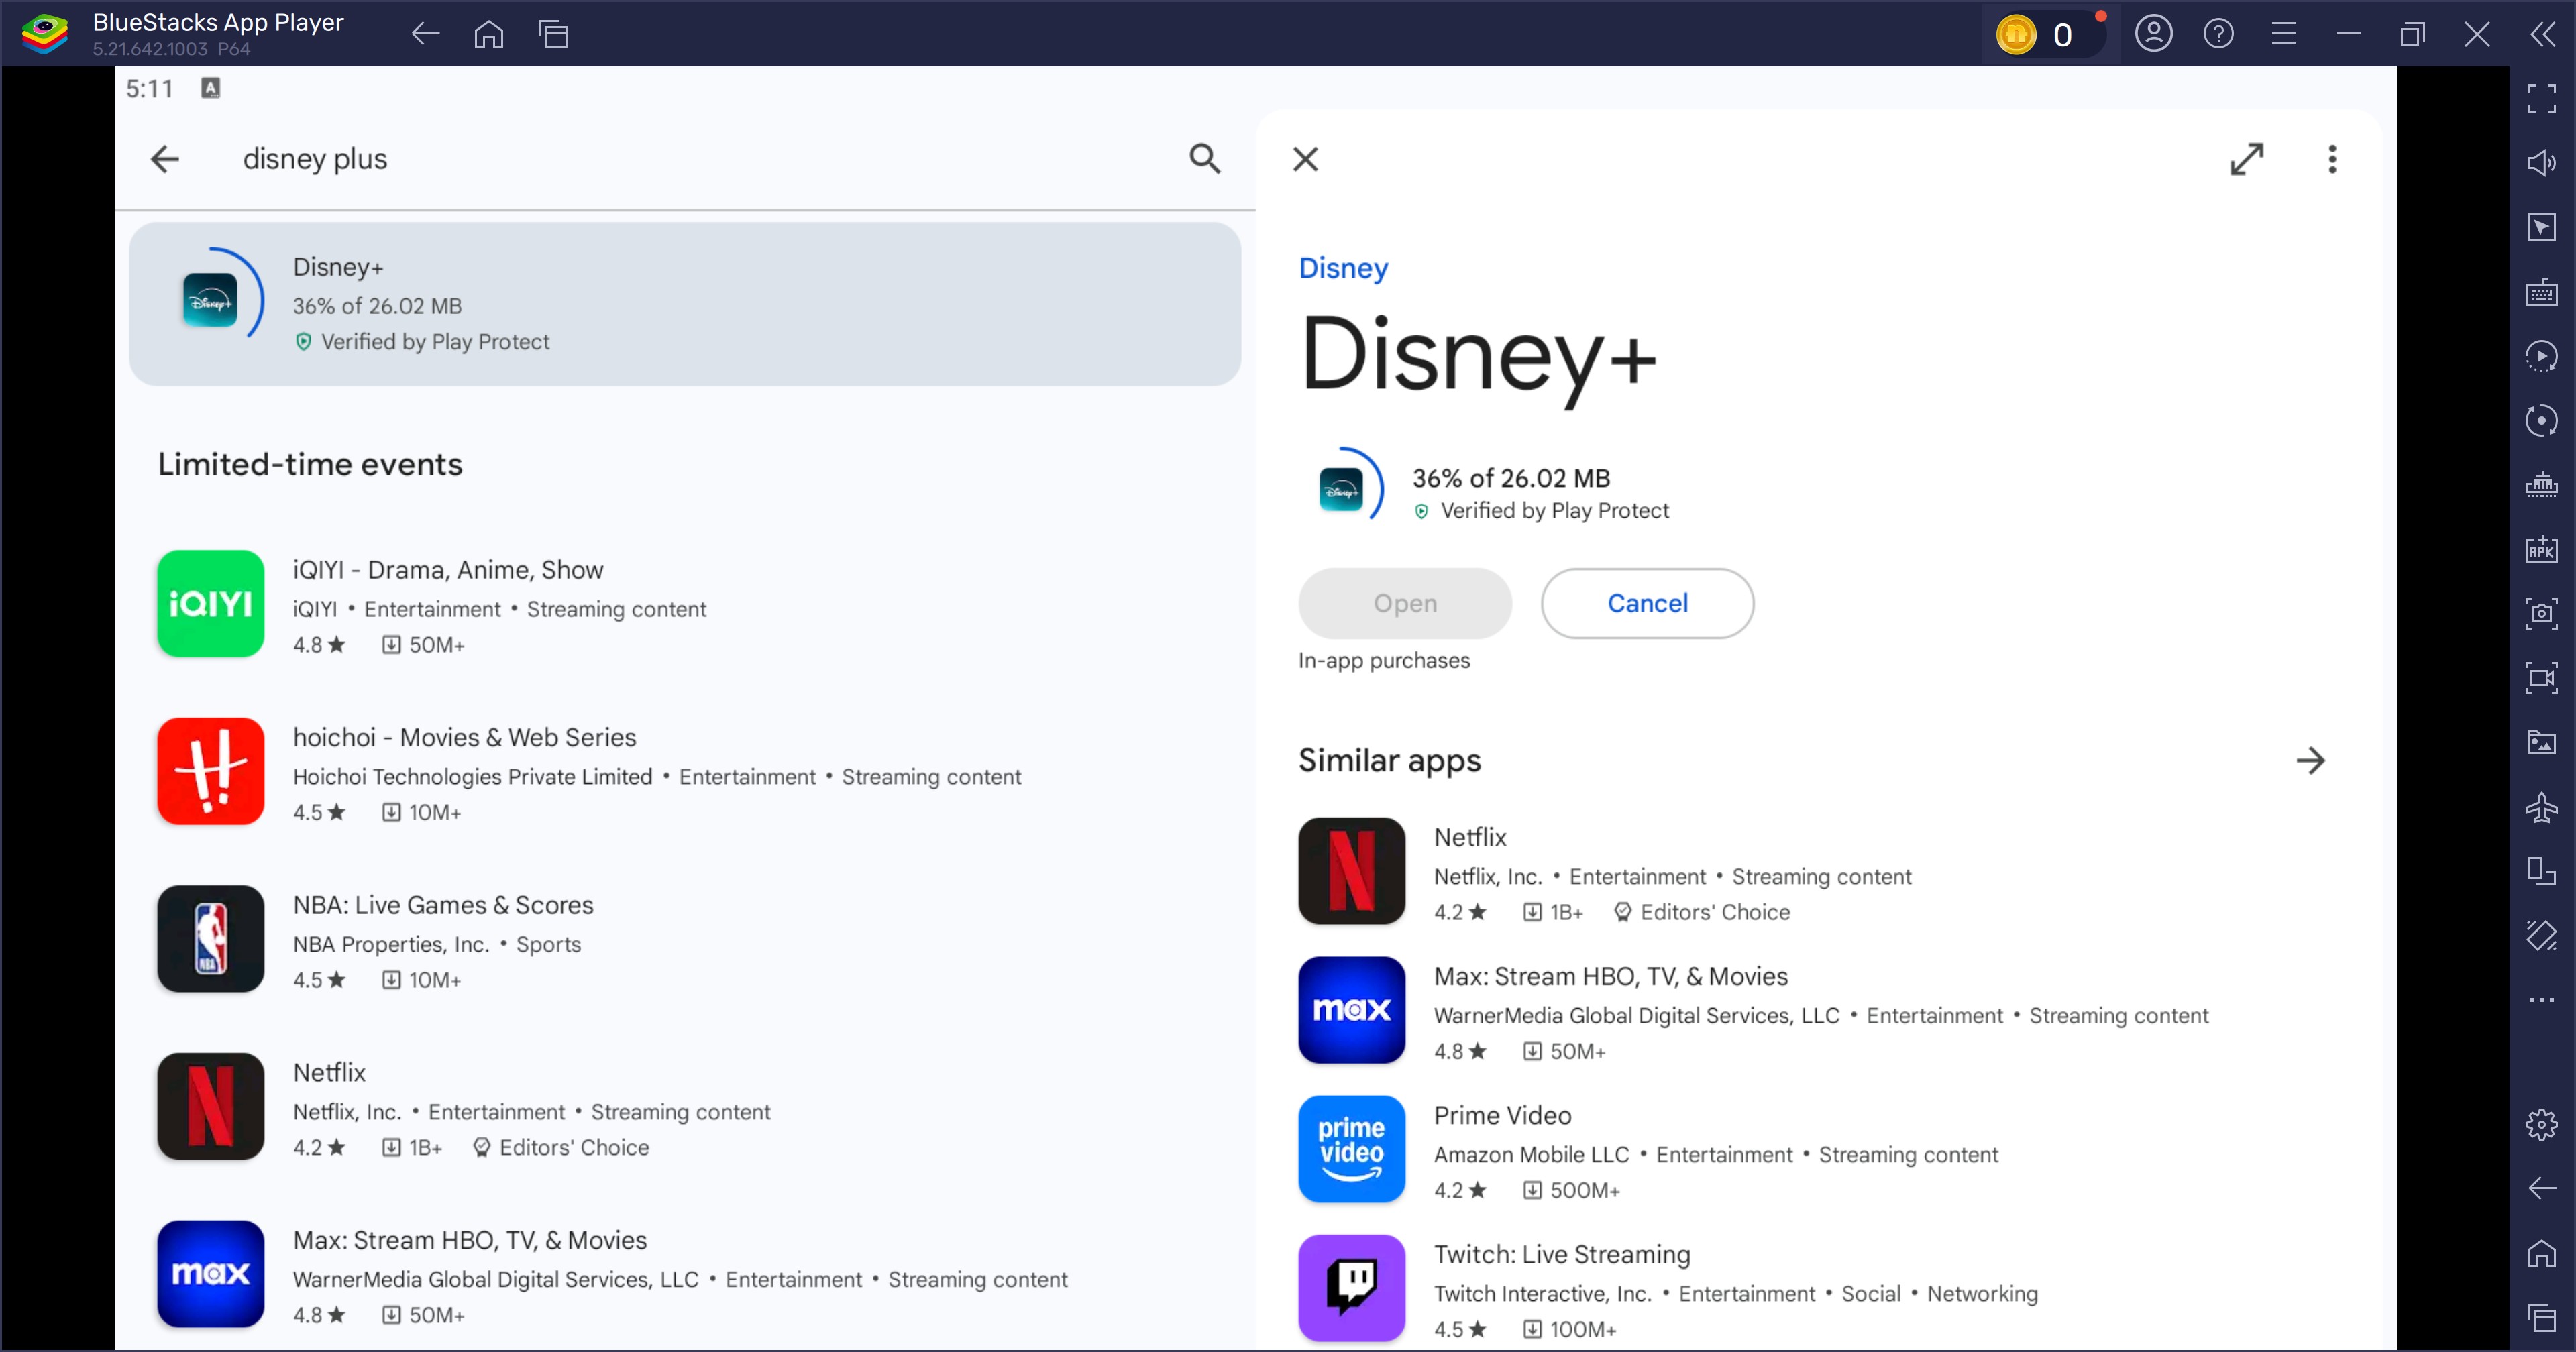Click the memory trim icon in the sidebar
2576x1352 pixels.
click(x=2541, y=485)
